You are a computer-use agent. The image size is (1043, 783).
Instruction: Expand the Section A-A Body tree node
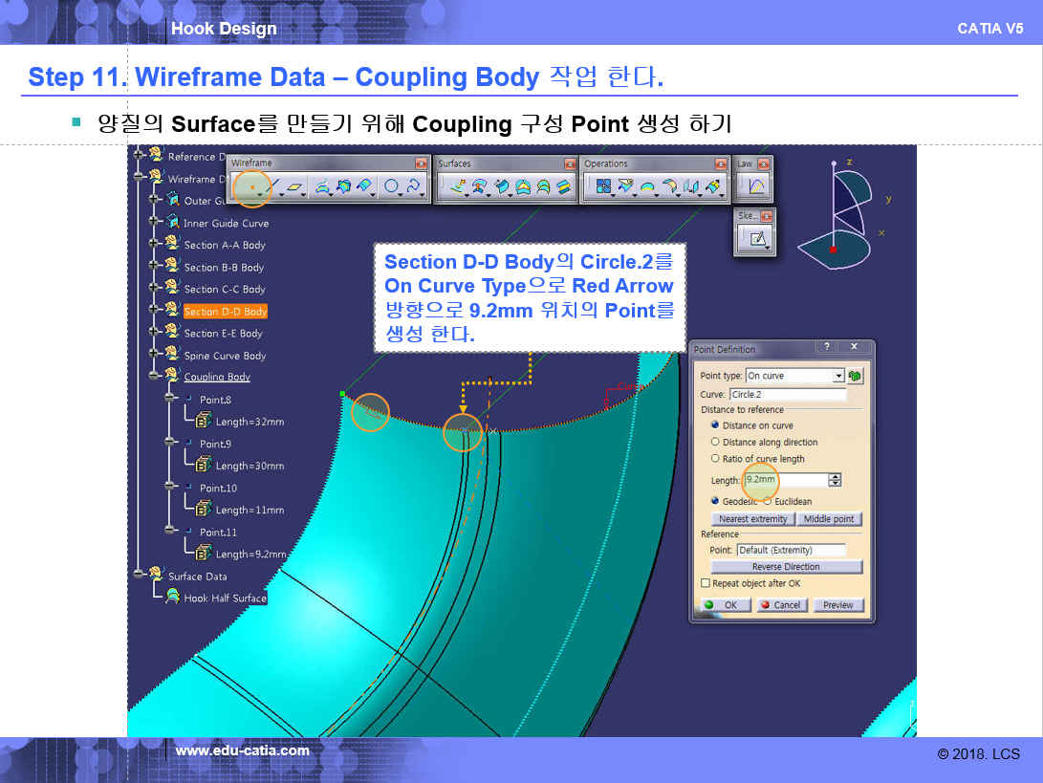point(155,245)
